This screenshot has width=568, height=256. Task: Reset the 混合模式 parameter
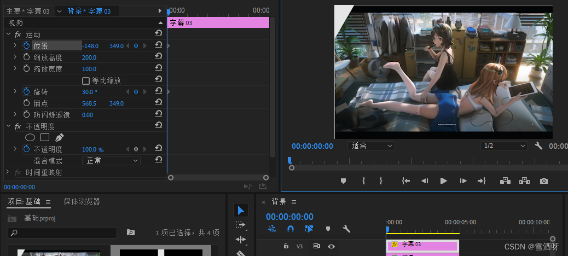click(158, 160)
